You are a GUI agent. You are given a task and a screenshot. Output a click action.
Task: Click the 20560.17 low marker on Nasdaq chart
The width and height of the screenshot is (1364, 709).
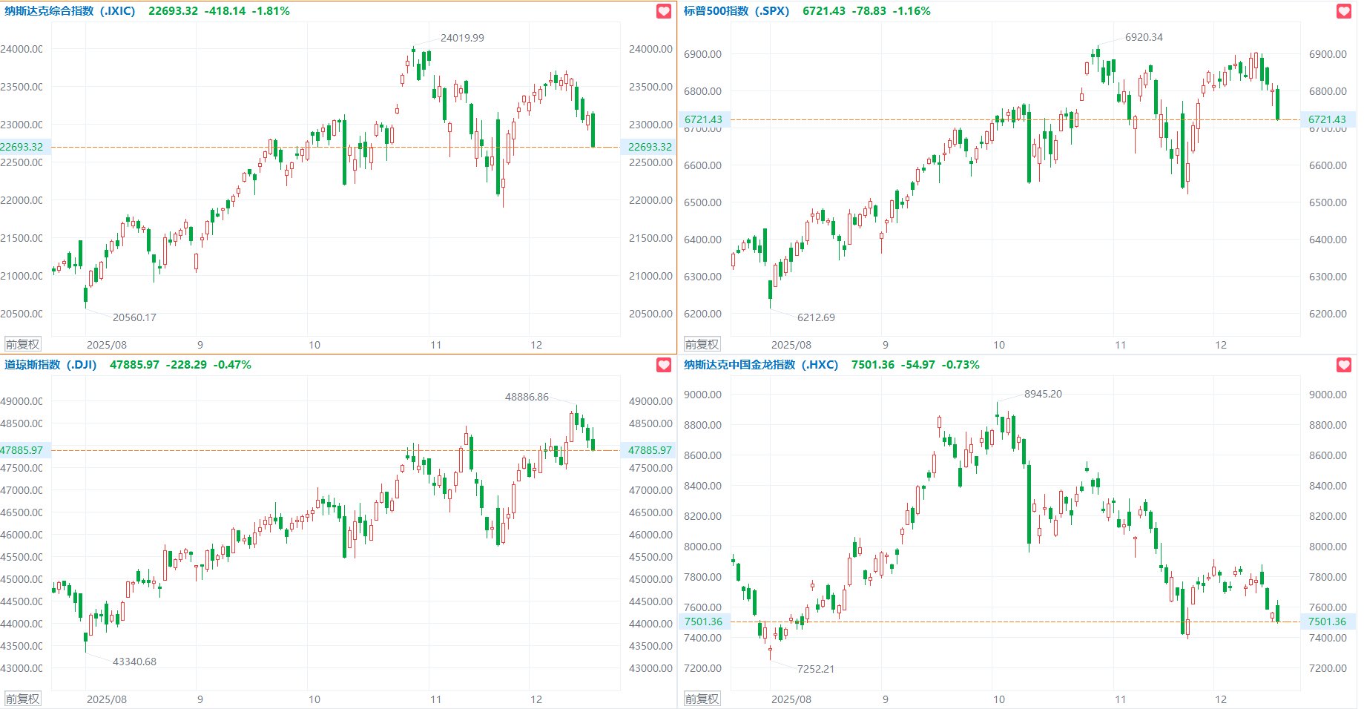click(134, 317)
